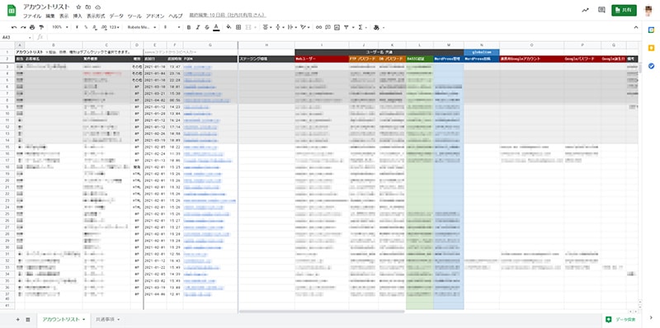
Task: Open the 共通事項 tab options arrow
Action: [118, 320]
